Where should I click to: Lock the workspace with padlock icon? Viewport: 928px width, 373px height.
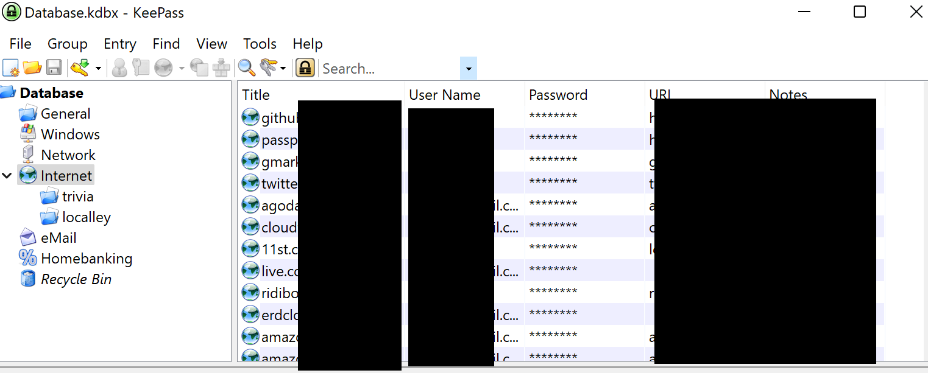click(x=305, y=68)
